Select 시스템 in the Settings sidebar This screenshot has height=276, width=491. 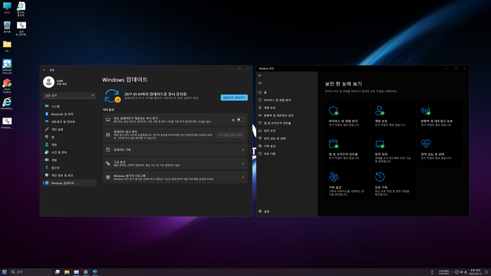pos(70,106)
